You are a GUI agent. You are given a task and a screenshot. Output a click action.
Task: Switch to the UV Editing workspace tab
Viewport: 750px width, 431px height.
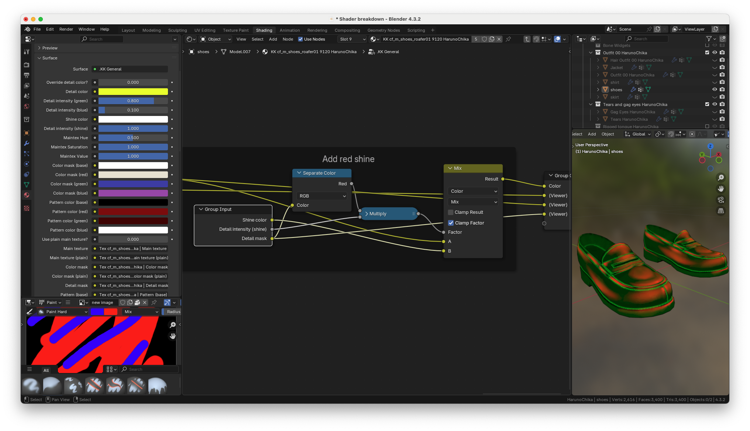click(204, 30)
